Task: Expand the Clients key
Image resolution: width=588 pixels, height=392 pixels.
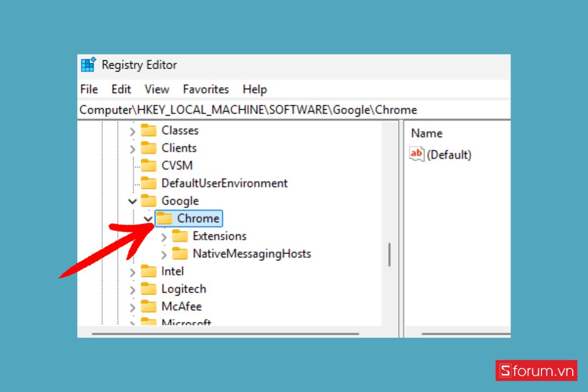Action: [132, 148]
